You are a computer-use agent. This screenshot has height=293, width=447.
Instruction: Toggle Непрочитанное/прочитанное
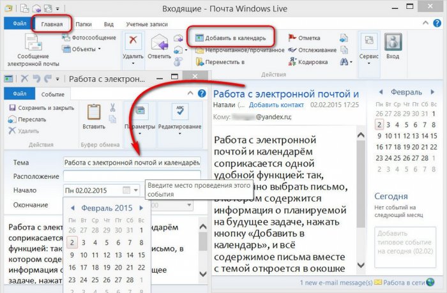pos(240,50)
